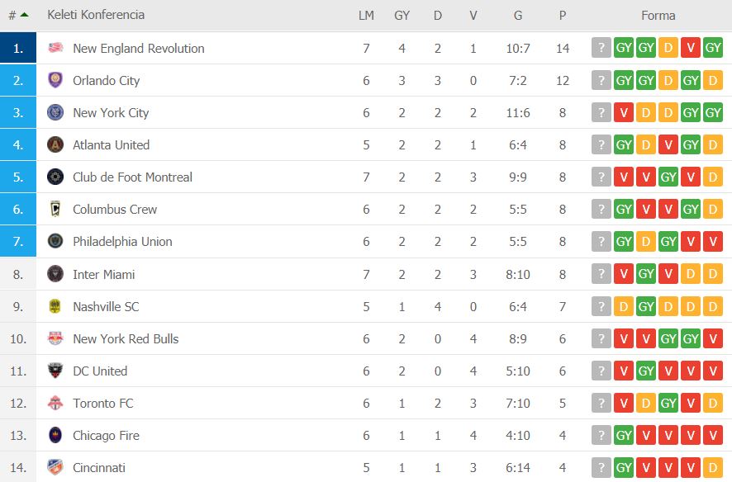This screenshot has height=482, width=732.
Task: Sort standings by P points column
Action: 563,16
